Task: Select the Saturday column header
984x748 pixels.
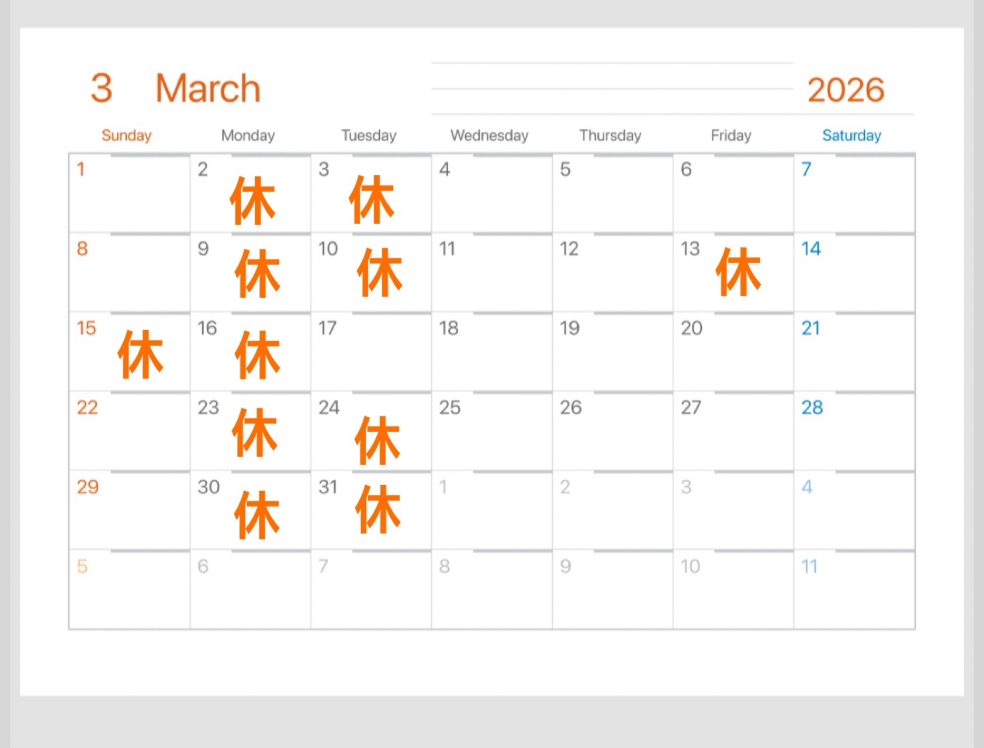Action: [x=851, y=136]
